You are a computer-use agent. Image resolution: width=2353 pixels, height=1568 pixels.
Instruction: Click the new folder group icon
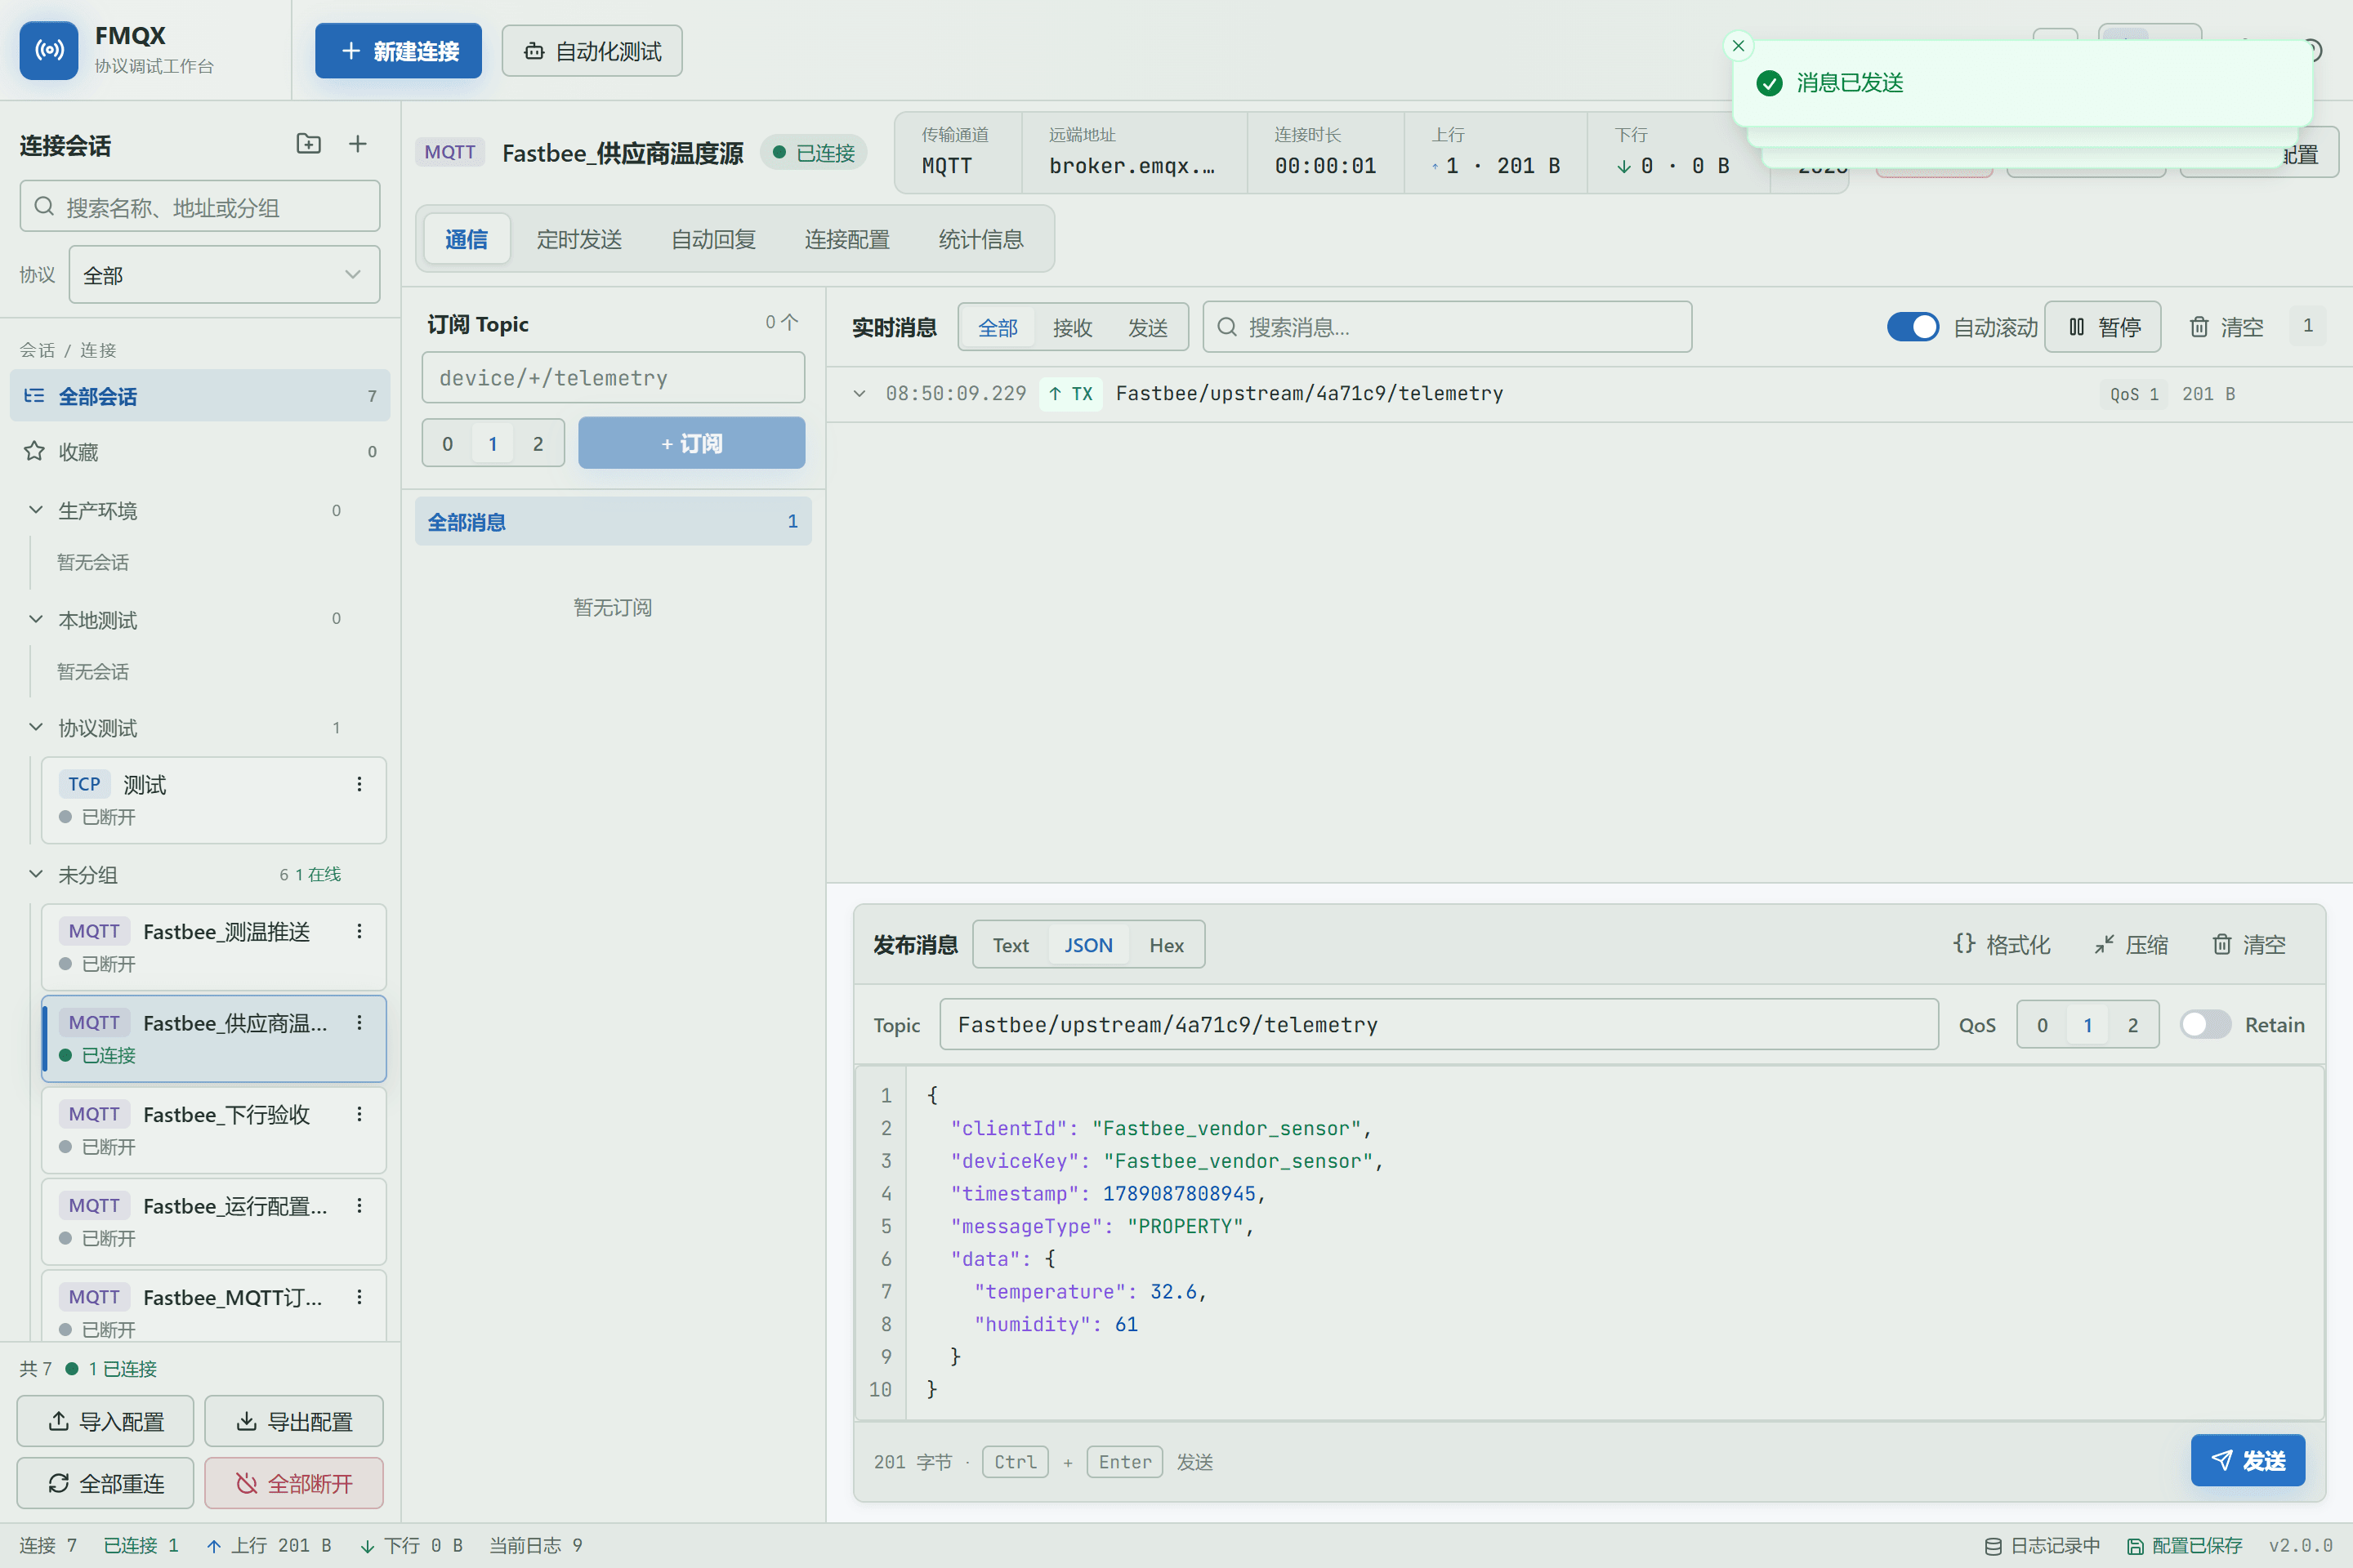pos(309,144)
